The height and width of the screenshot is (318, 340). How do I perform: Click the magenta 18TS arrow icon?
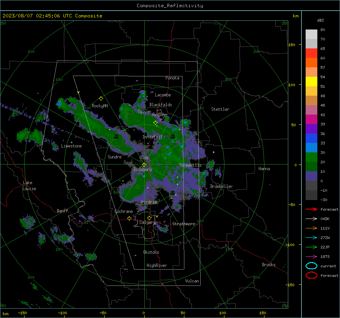tap(311, 257)
